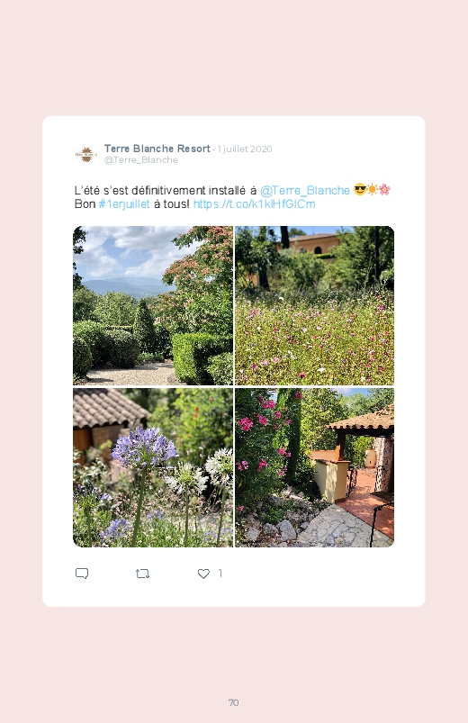This screenshot has height=723, width=468.
Task: Open the #1erjuillet hashtag
Action: [x=124, y=203]
